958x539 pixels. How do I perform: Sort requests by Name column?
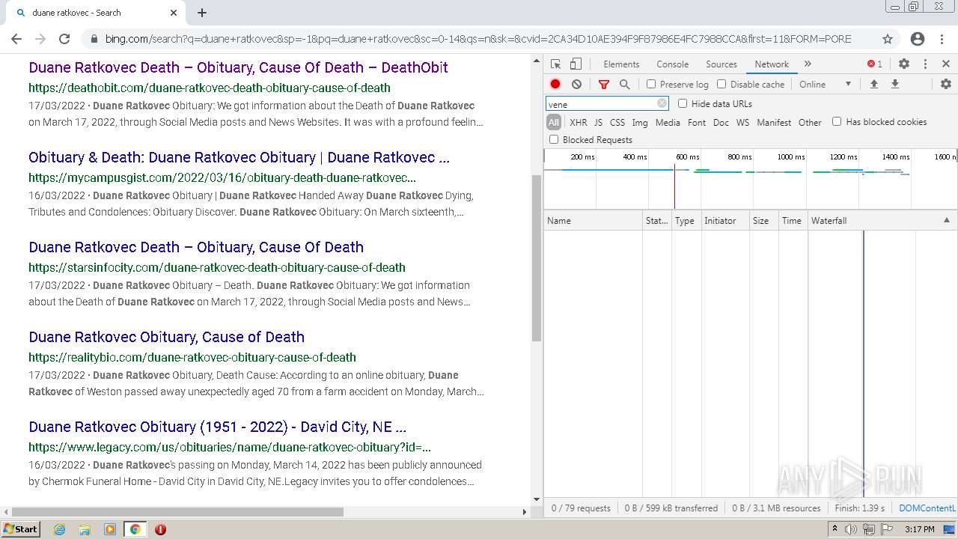[x=593, y=221]
